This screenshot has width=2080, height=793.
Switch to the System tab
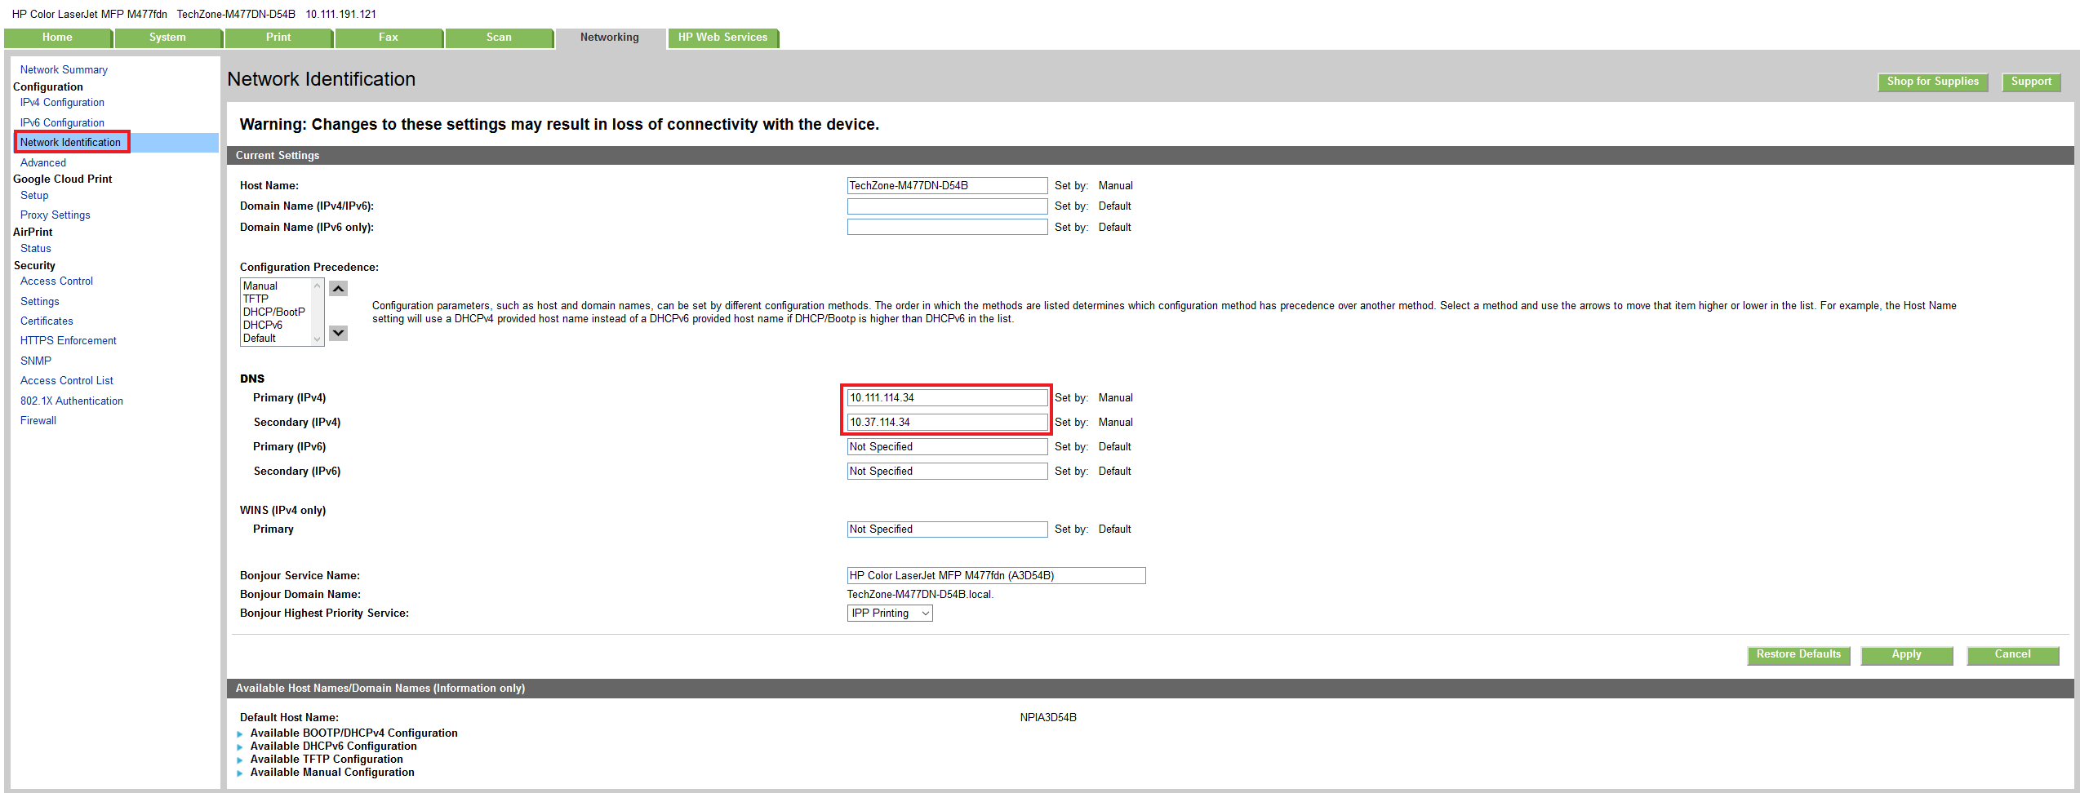tap(167, 38)
